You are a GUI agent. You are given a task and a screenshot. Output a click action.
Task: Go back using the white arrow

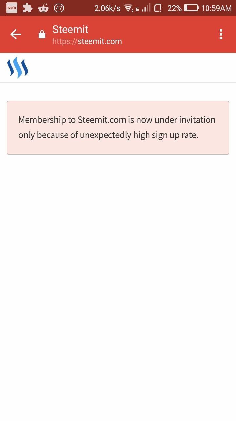16,34
